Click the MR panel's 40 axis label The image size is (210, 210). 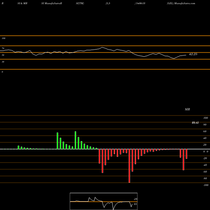205,138
